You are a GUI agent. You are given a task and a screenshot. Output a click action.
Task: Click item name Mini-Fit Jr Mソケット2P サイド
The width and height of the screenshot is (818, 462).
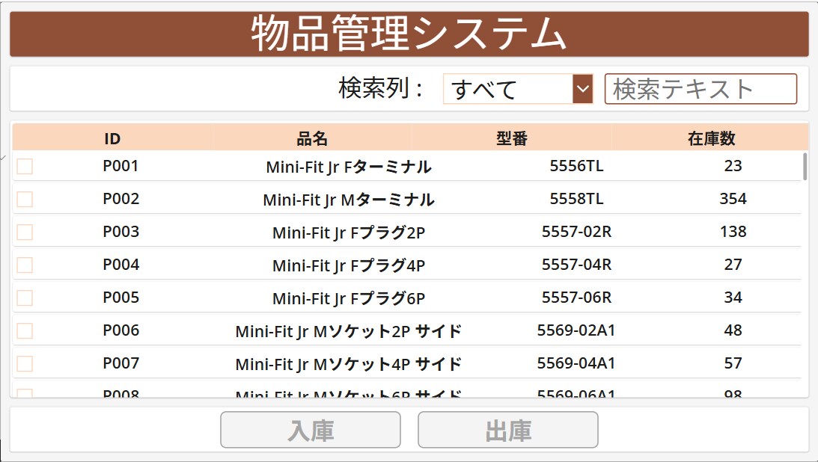pyautogui.click(x=349, y=330)
